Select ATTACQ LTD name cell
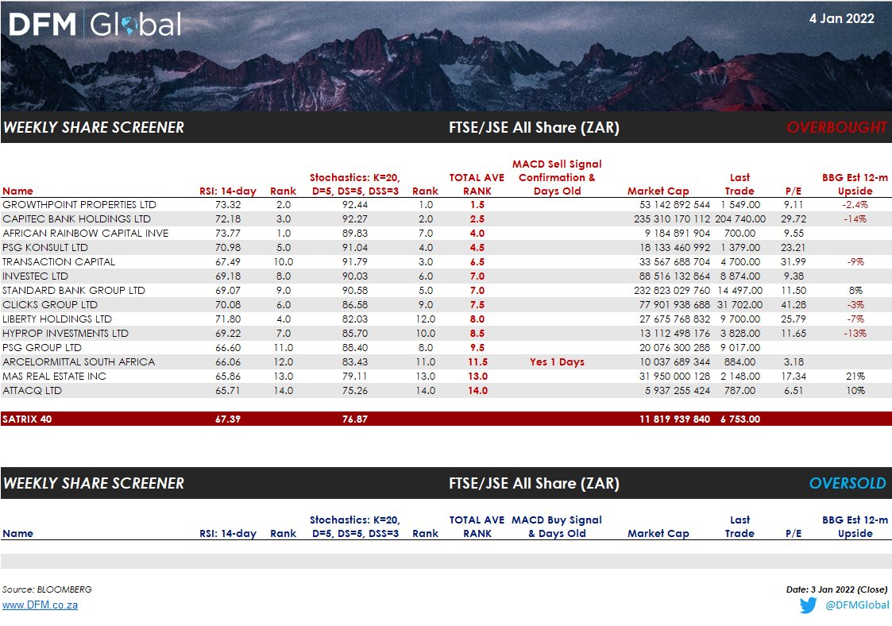The image size is (892, 626). (32, 390)
